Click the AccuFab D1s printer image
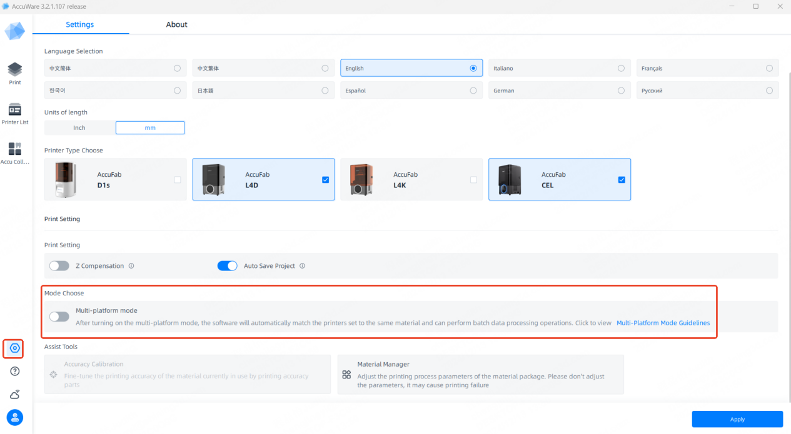Image resolution: width=791 pixels, height=434 pixels. [64, 179]
